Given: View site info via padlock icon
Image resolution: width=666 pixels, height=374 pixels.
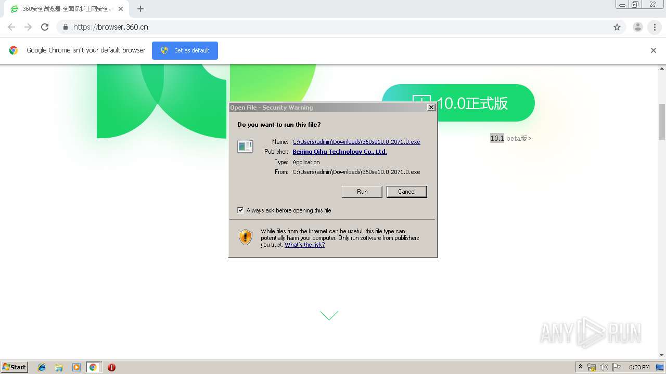Looking at the screenshot, I should pos(65,27).
